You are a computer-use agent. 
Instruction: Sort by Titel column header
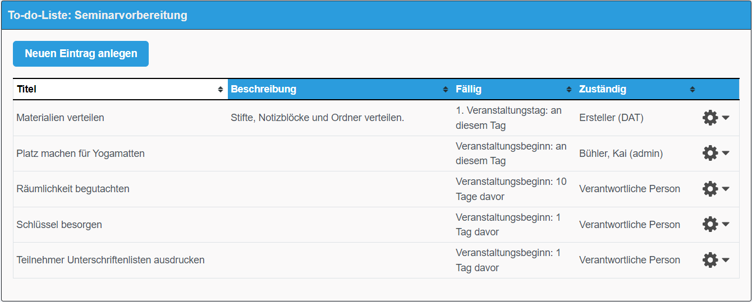click(27, 89)
